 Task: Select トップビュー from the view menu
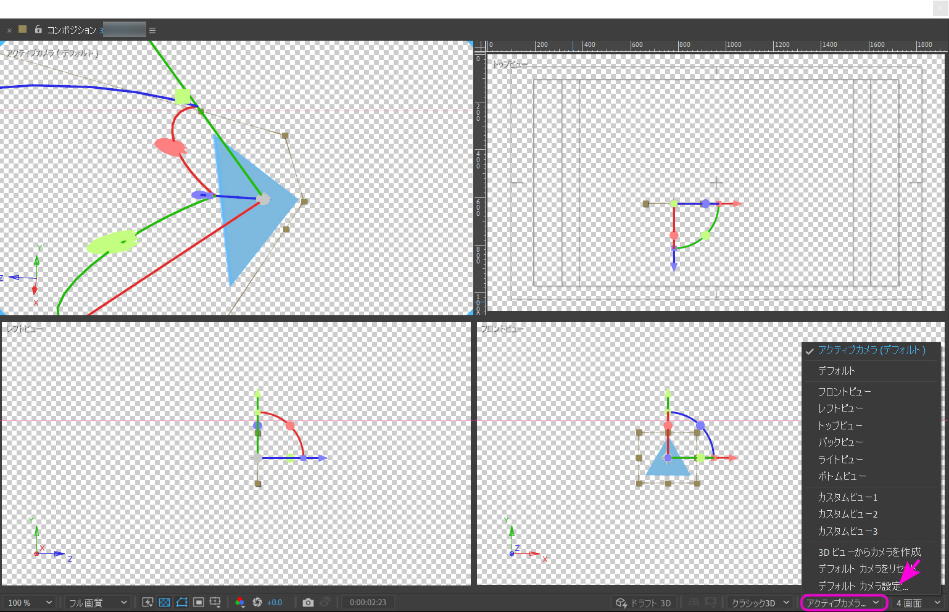(840, 426)
